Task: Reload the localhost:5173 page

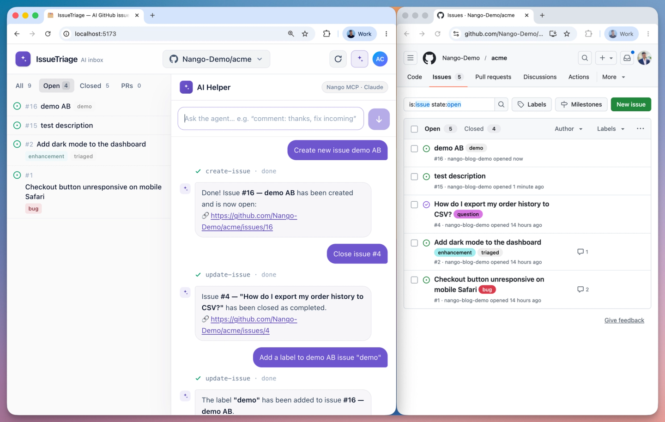Action: tap(48, 34)
